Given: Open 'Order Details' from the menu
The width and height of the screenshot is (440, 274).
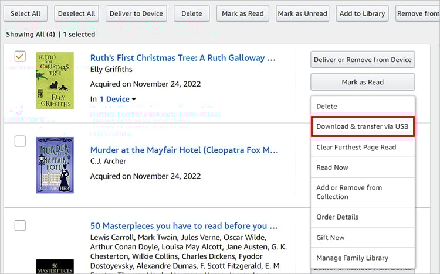Looking at the screenshot, I should (x=337, y=217).
